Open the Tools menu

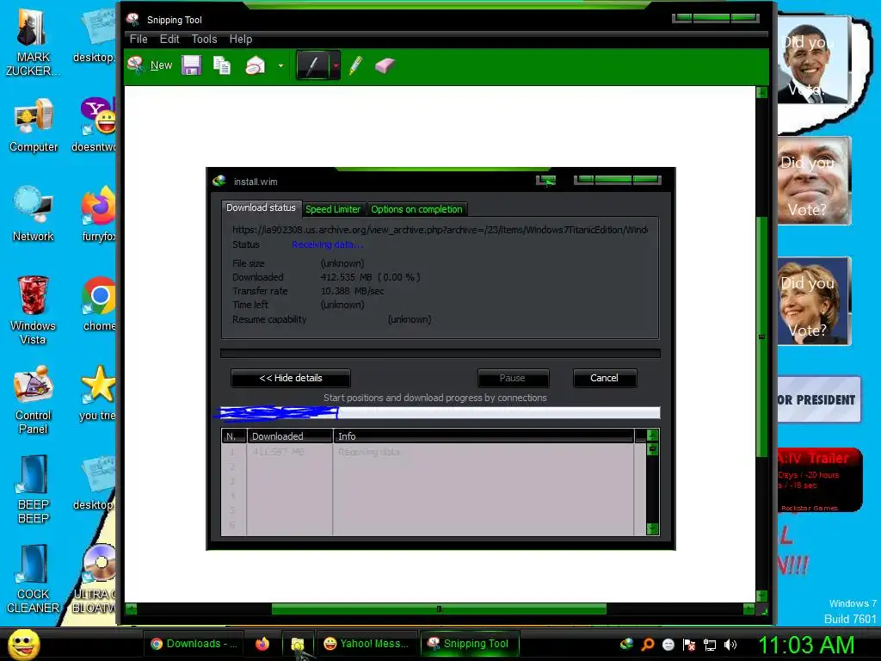click(x=204, y=39)
